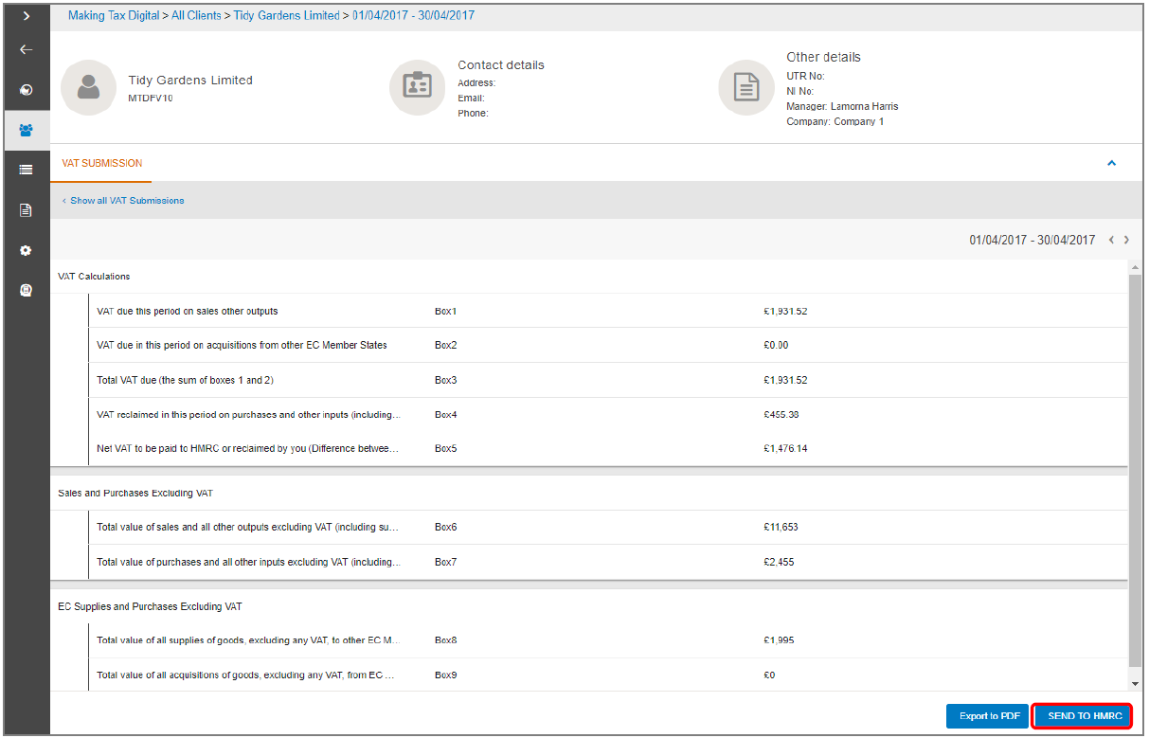Click 'Total VAT due (the sum of boxes 1 and 2)'
This screenshot has height=738, width=1149.
(x=186, y=380)
